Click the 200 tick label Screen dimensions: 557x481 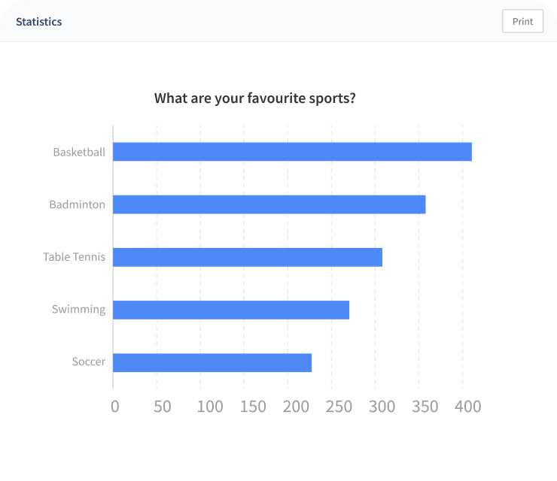click(296, 407)
